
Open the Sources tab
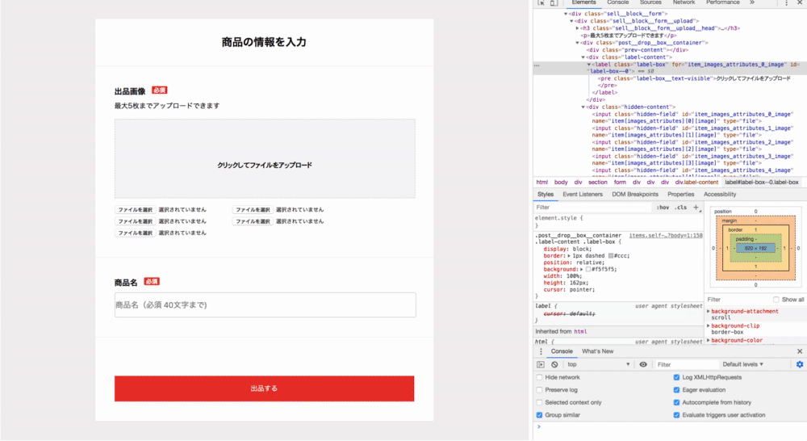pyautogui.click(x=650, y=2)
